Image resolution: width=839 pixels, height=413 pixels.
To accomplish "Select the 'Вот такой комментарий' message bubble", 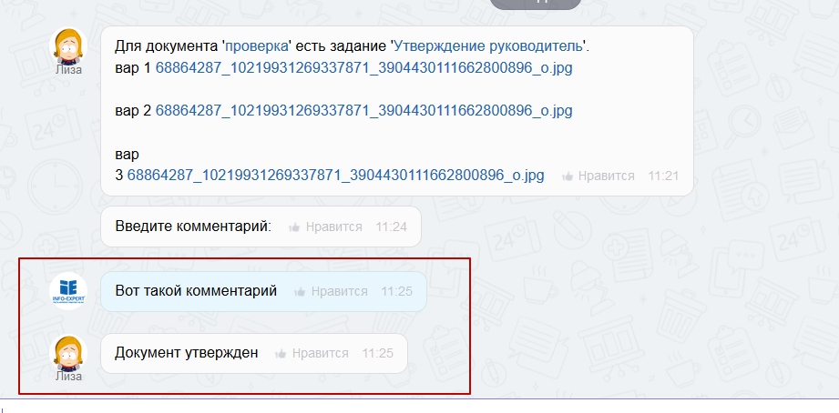I will [264, 292].
